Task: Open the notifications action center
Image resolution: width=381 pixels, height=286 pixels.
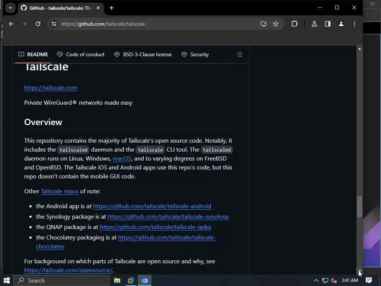Action: 369,280
